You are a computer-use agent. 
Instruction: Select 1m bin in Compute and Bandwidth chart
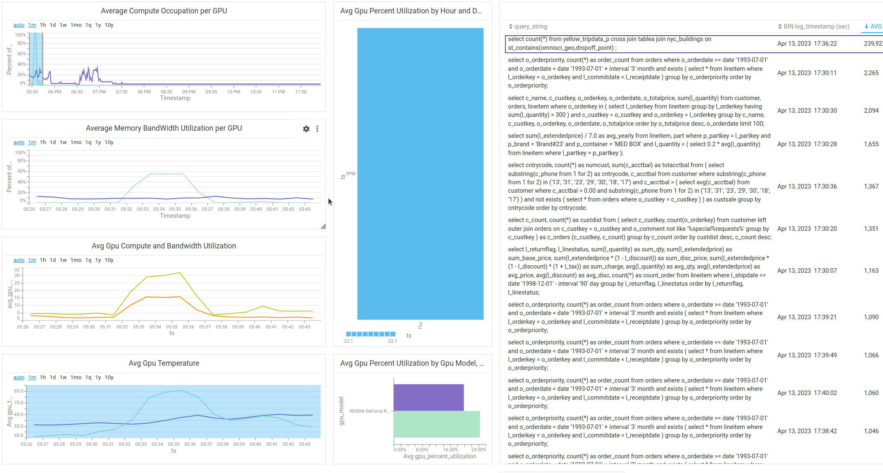(32, 260)
